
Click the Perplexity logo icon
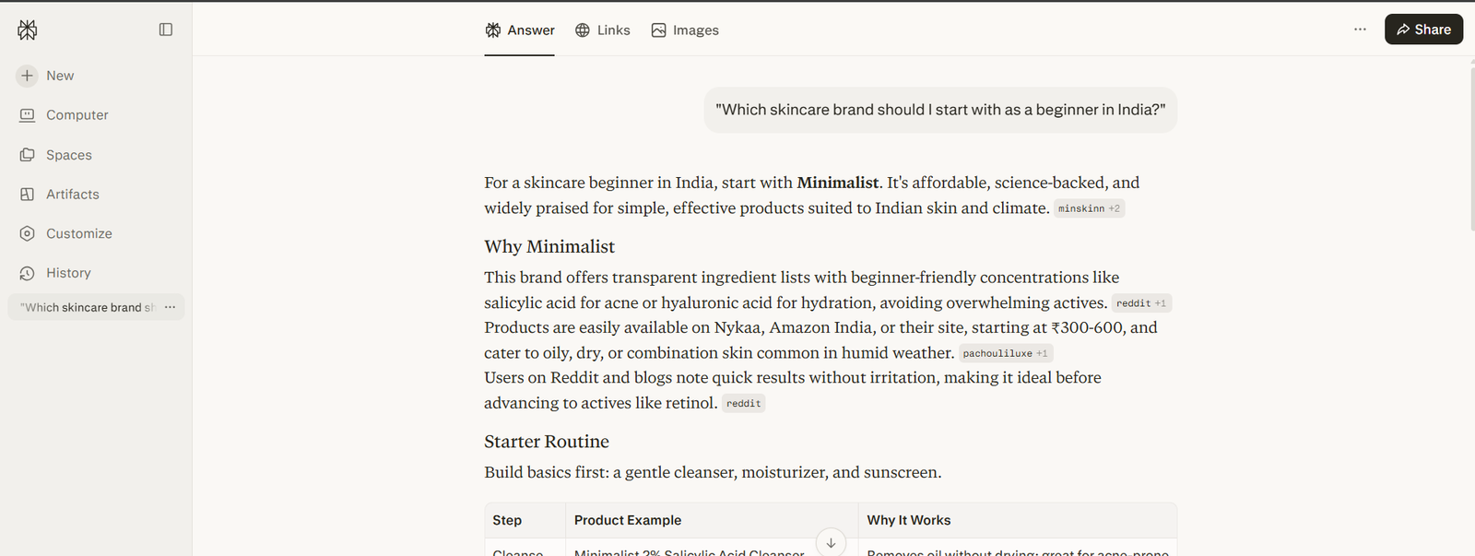click(x=28, y=30)
